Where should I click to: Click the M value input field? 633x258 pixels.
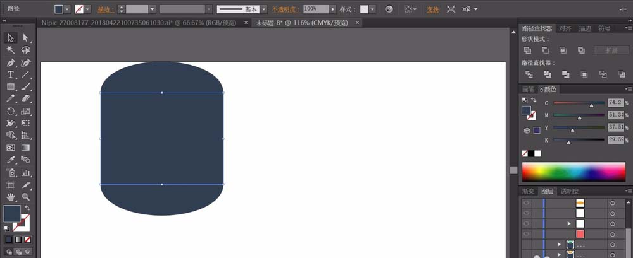(616, 115)
